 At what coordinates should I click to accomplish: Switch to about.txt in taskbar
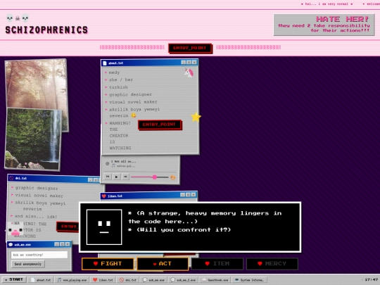pyautogui.click(x=41, y=280)
